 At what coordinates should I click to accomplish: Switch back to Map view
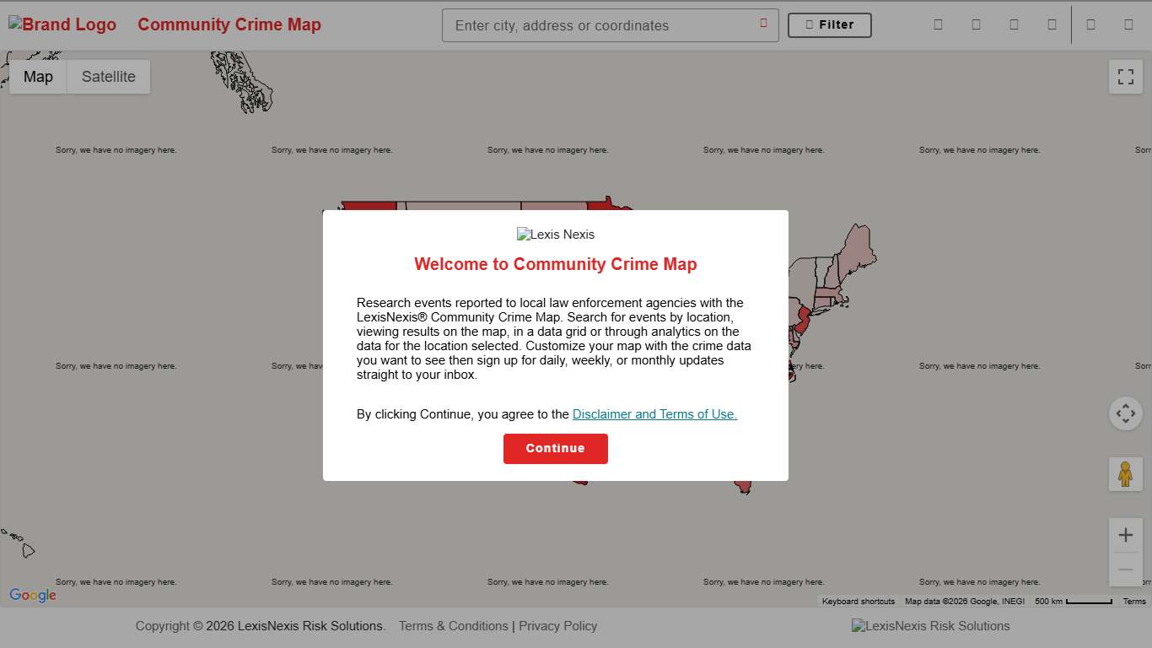pyautogui.click(x=37, y=77)
